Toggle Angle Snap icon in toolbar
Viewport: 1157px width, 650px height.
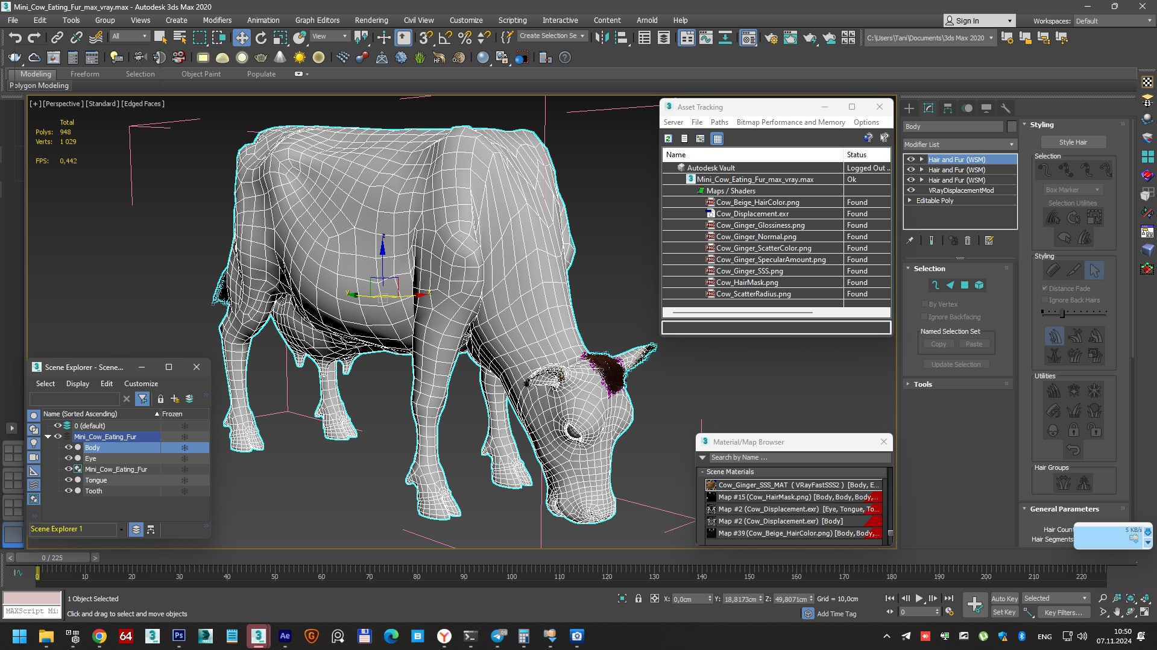click(x=445, y=38)
